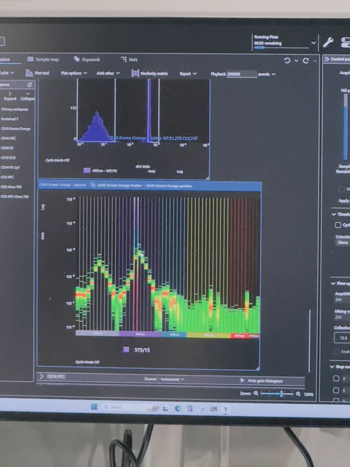Viewport: 350px width, 467px height.
Task: Click the NxN grid icon
Action: 124,59
